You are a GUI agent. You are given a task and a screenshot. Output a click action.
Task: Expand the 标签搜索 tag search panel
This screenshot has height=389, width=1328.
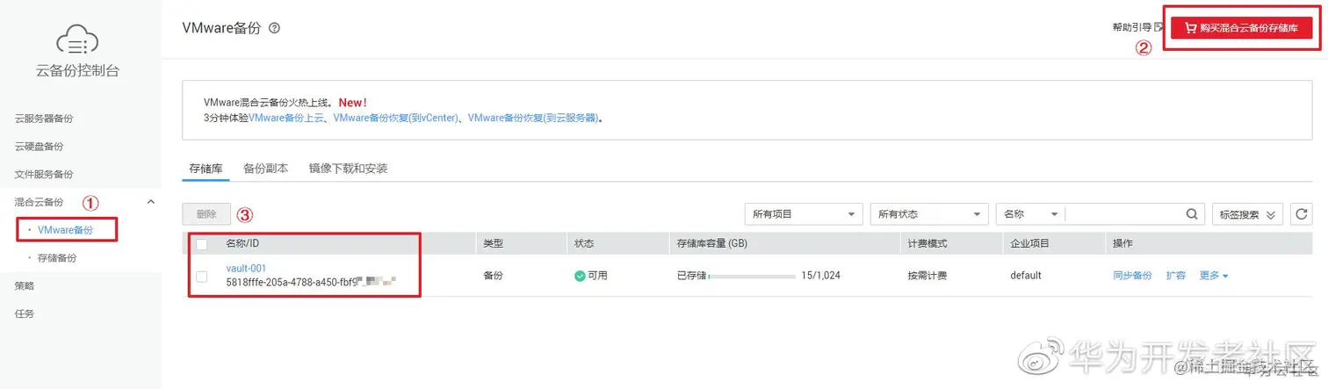pos(1246,213)
